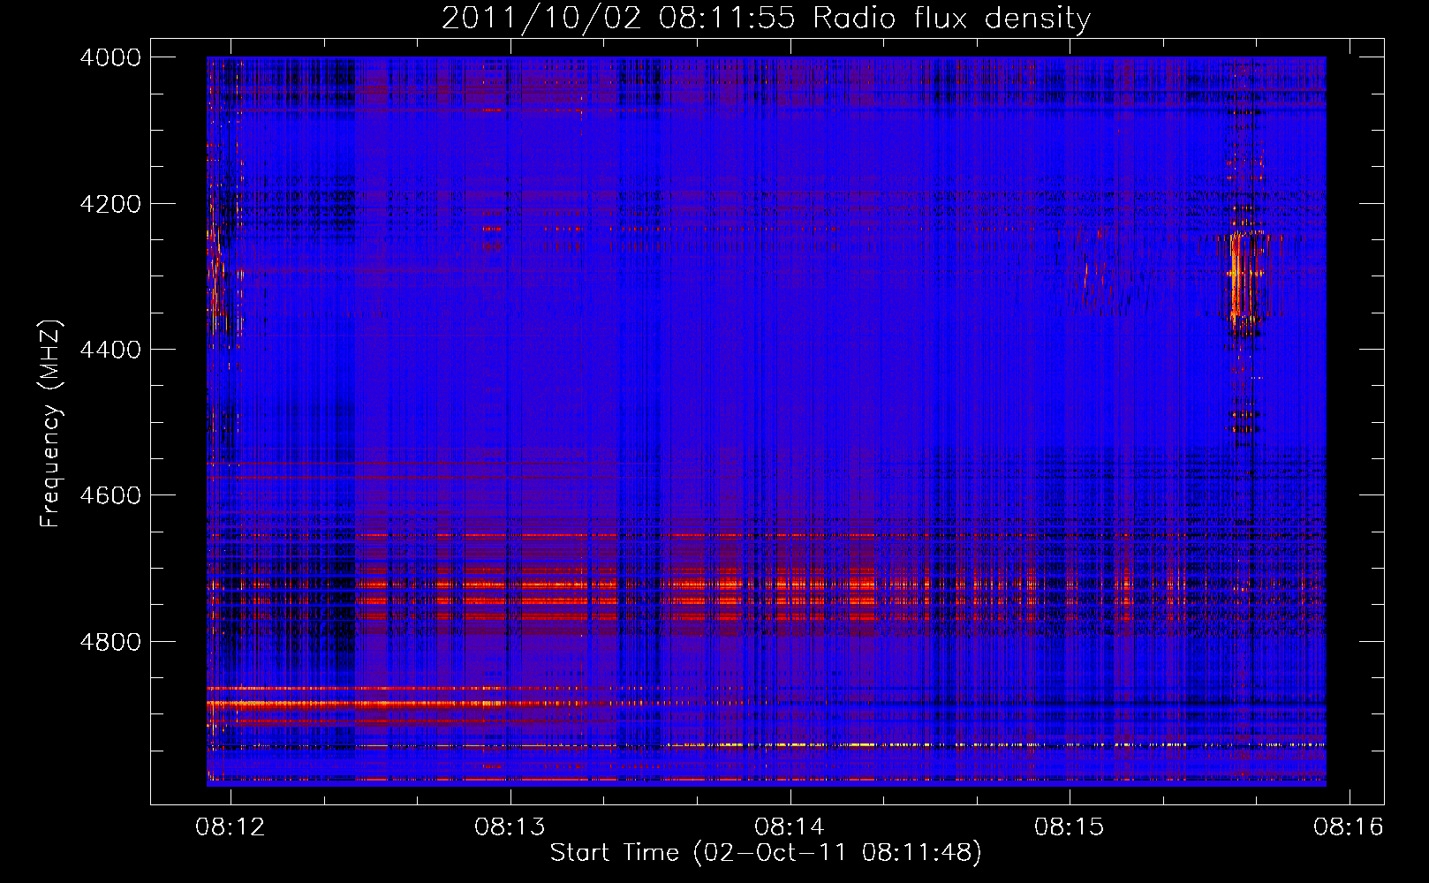Image resolution: width=1429 pixels, height=883 pixels.
Task: Click the "Start Time (02-Oct-11 08:11:48)" axis label
Action: [x=766, y=853]
